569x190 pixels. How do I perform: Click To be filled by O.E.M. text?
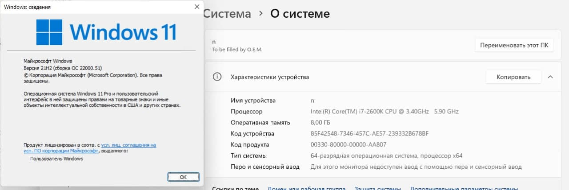click(x=237, y=50)
